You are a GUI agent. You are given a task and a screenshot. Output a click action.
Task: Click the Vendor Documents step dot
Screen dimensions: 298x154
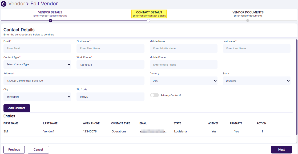[248, 21]
